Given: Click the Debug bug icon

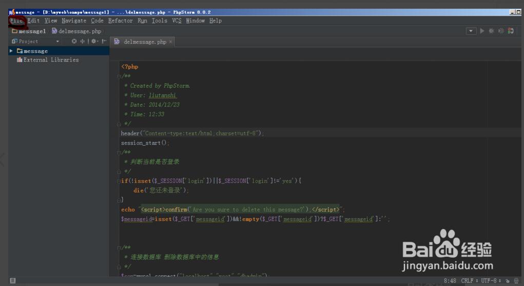Looking at the screenshot, I should point(491,31).
